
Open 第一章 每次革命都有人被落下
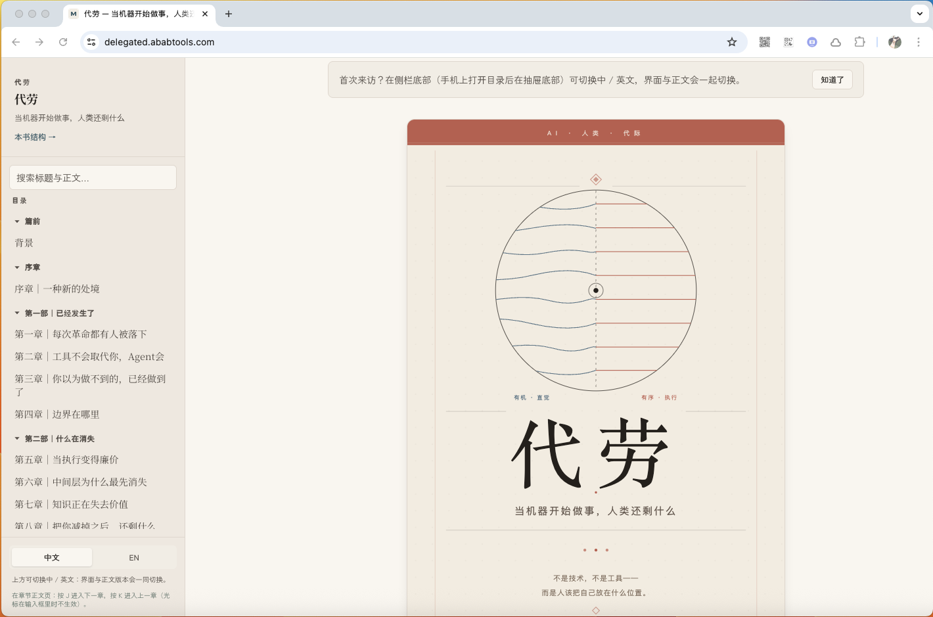click(81, 334)
